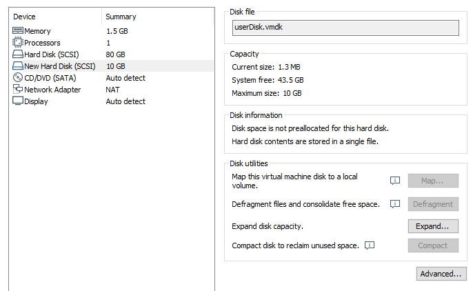Viewport: 473px width, 291px height.
Task: Click the New Hard Disk (SCSI) drive icon
Action: pyautogui.click(x=18, y=66)
